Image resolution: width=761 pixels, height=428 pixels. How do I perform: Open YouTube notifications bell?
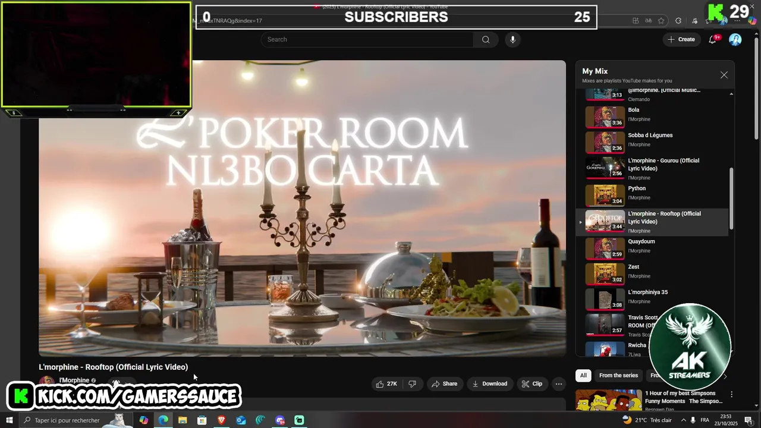[x=712, y=39]
